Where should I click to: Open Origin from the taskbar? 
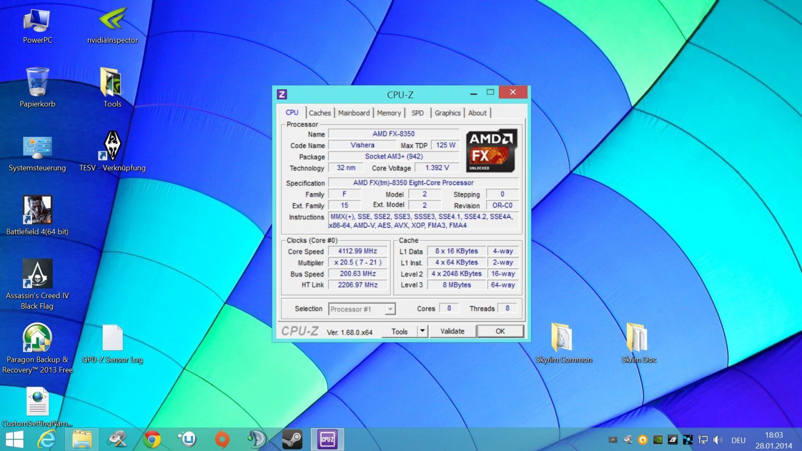[x=222, y=439]
